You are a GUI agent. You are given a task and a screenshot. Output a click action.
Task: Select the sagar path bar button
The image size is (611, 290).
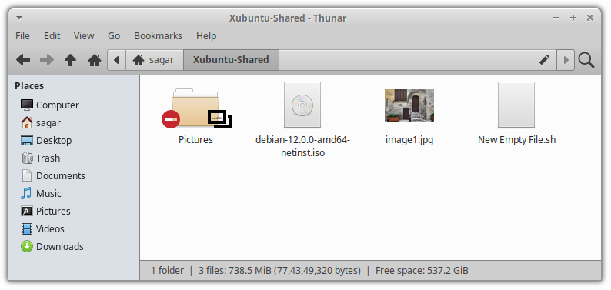click(155, 60)
